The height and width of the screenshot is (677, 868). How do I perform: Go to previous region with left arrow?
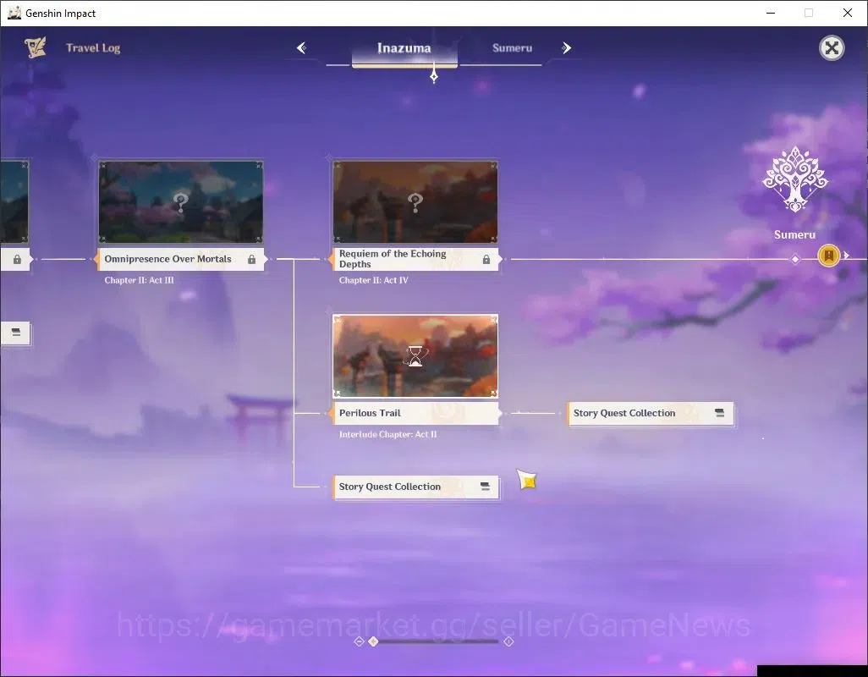(x=302, y=48)
